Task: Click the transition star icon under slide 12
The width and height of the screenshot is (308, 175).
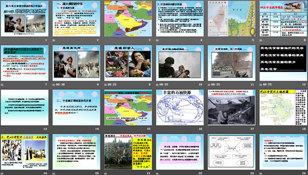Action: pyautogui.click(x=261, y=85)
